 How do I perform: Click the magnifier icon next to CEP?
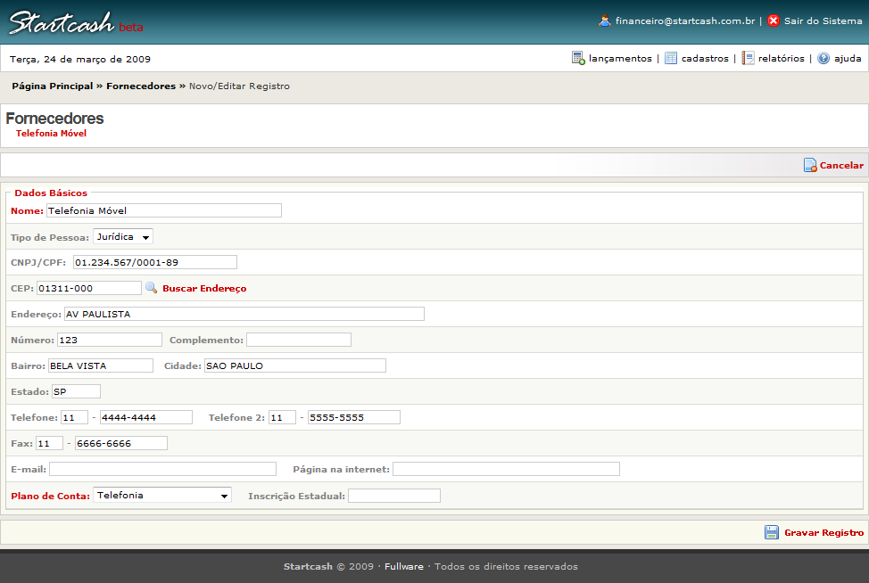(151, 288)
